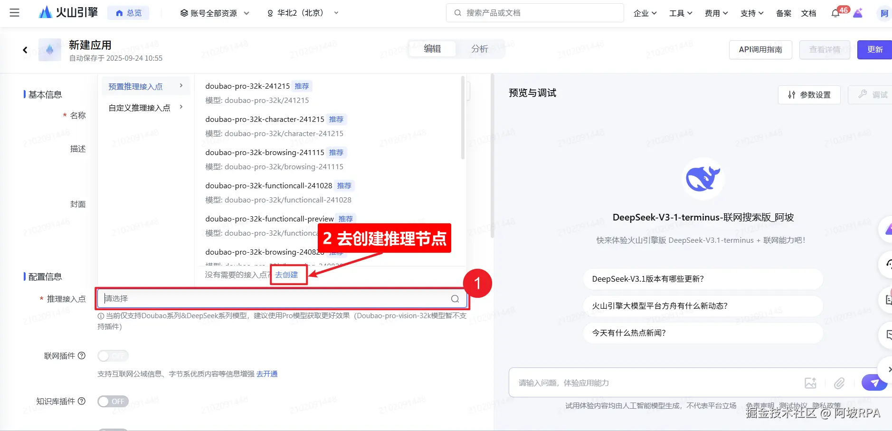Click the 查看详情 button
Image resolution: width=892 pixels, height=431 pixels.
(825, 50)
